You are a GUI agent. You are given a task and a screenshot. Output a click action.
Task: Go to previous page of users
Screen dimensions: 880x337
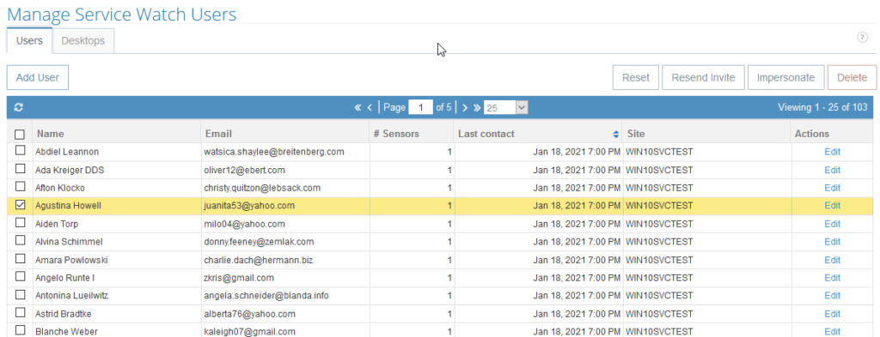coord(370,107)
